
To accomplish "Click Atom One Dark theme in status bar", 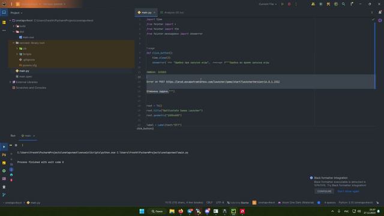I will (x=296, y=203).
